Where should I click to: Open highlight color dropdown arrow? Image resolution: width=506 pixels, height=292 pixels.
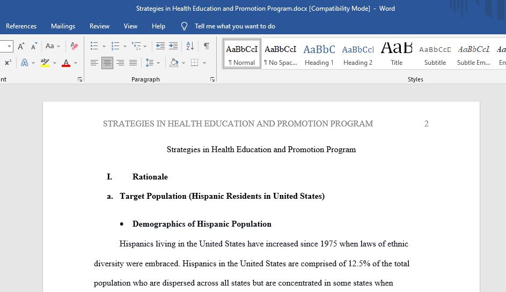click(55, 63)
